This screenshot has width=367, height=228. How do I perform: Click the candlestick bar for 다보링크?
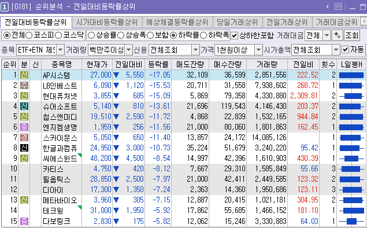coord(351,221)
